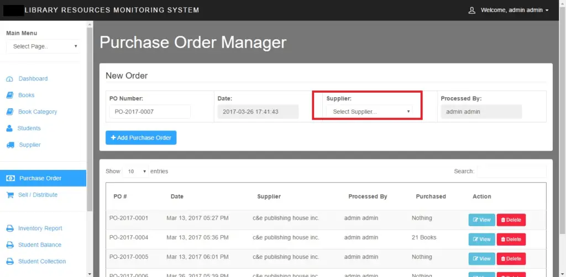This screenshot has height=277, width=566.
Task: Click the Inventory Report printer icon
Action: coord(10,228)
